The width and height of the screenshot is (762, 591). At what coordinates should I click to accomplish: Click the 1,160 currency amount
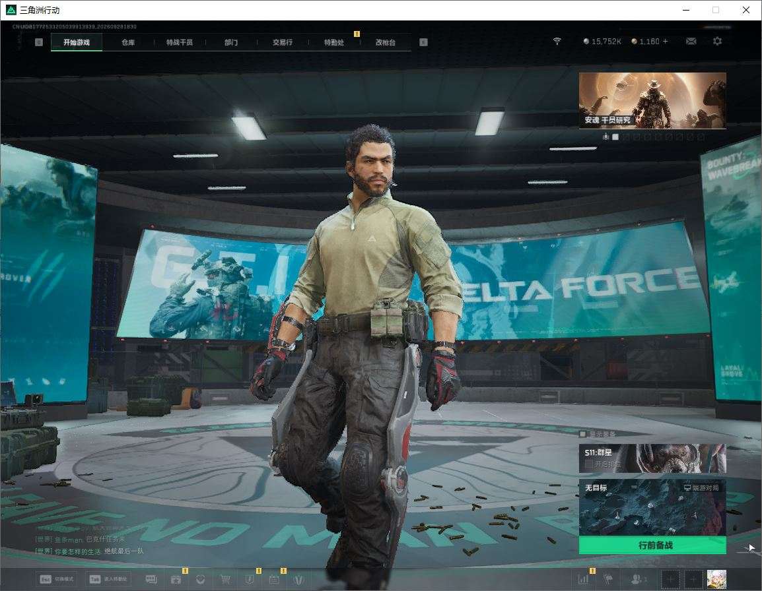tap(649, 42)
